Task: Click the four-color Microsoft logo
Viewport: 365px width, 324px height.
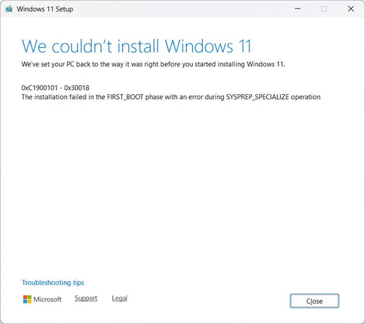Action: 27,299
